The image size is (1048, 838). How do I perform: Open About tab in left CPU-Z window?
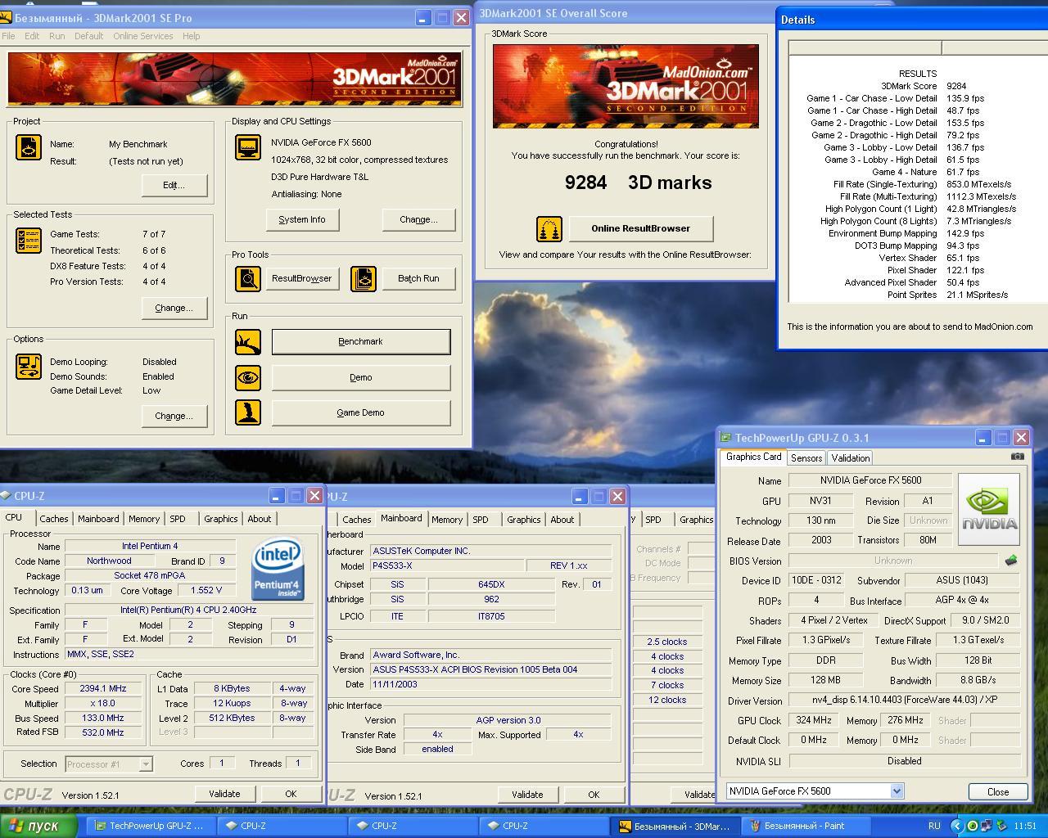pos(259,519)
